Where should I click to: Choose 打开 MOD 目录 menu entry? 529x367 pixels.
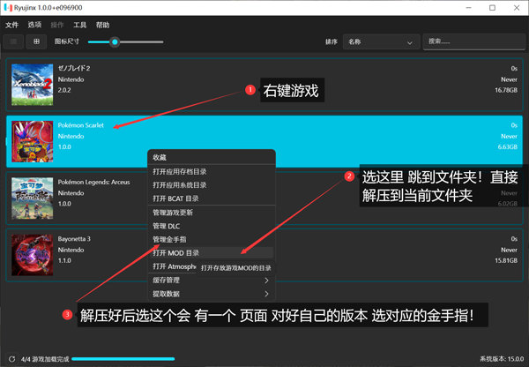coord(212,253)
